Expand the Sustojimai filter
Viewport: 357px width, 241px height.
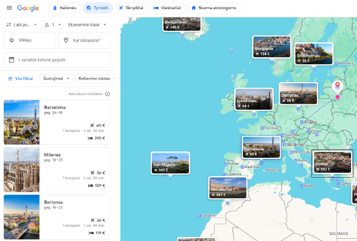(56, 79)
